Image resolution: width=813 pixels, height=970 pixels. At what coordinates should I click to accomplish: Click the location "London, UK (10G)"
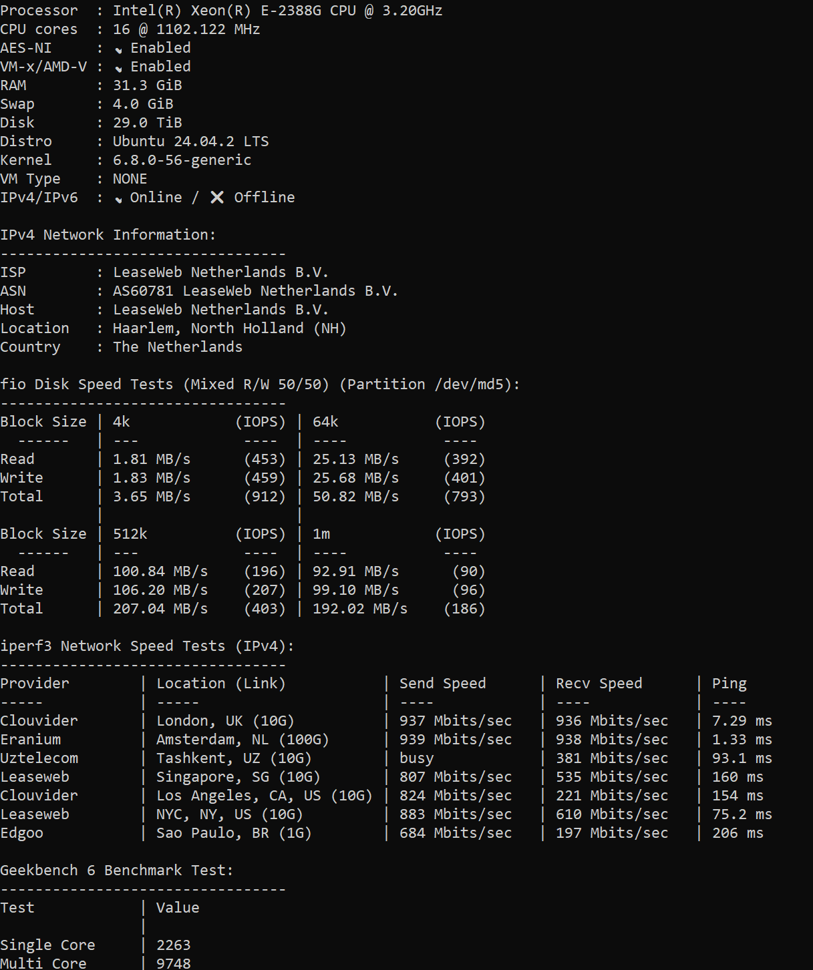point(225,721)
